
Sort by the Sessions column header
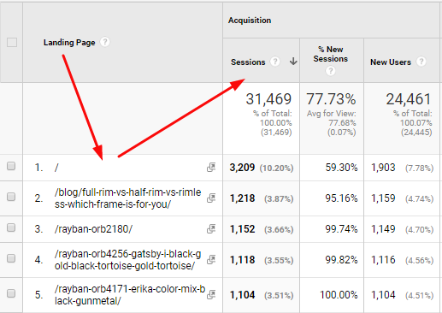[x=248, y=62]
